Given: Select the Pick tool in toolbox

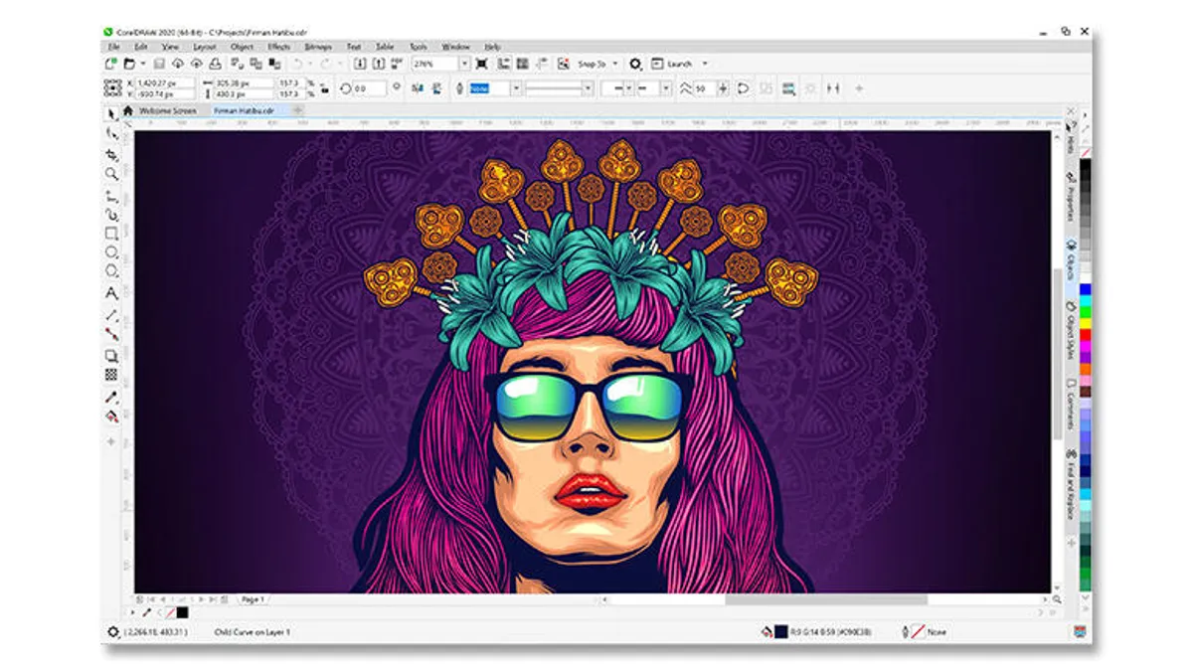Looking at the screenshot, I should point(111,114).
